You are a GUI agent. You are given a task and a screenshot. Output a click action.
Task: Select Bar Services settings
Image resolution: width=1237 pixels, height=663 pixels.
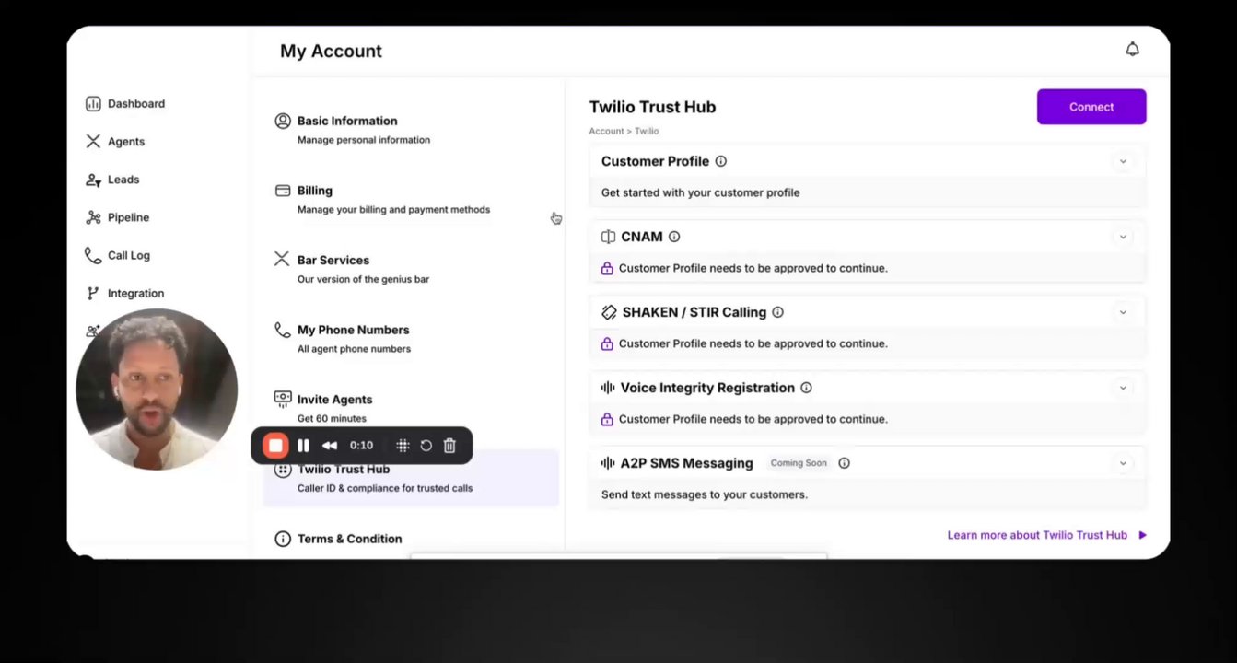click(411, 269)
